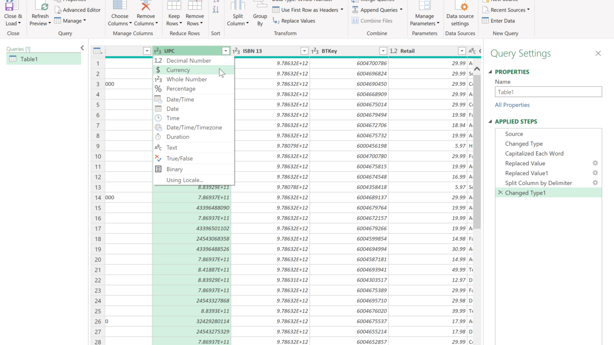
Task: Open the UPC column filter dropdown
Action: pyautogui.click(x=226, y=51)
